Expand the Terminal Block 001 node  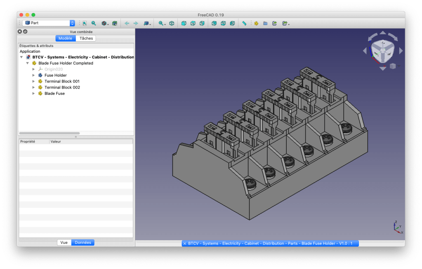click(x=34, y=82)
